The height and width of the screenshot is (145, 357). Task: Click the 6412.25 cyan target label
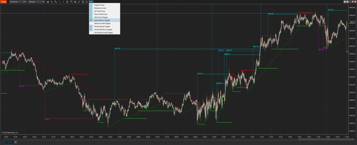[x=219, y=83]
